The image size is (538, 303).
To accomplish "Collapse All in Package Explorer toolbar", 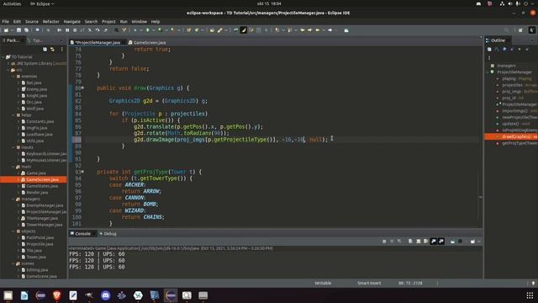I will 45,50.
